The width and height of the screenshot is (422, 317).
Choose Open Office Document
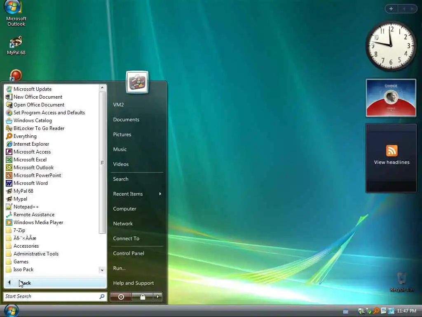(52, 104)
